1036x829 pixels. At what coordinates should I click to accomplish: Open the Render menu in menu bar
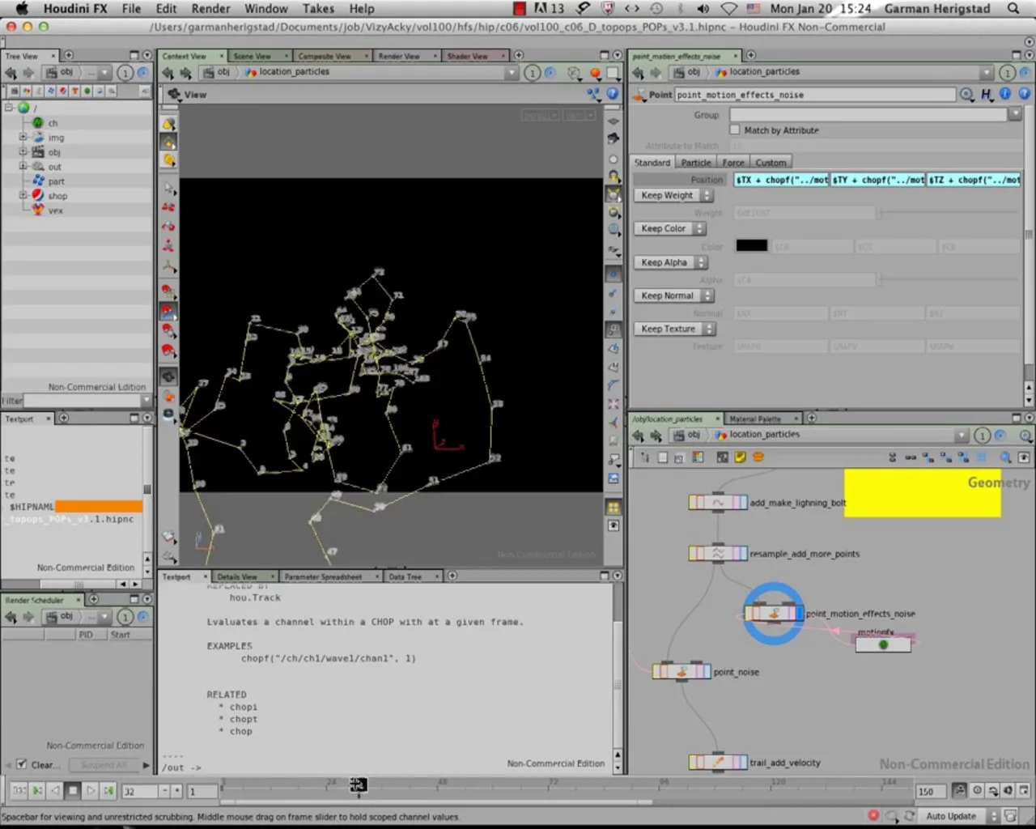[210, 9]
